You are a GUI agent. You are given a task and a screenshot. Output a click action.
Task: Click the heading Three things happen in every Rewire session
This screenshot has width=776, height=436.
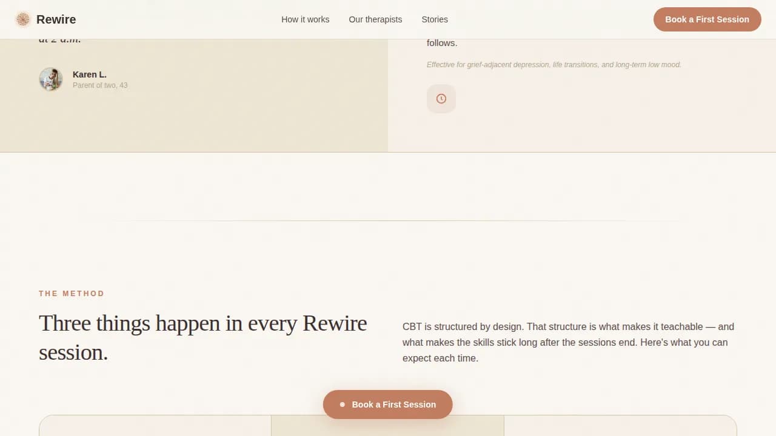coord(203,337)
